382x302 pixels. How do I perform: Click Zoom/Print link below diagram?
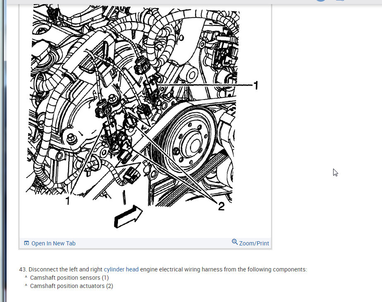[254, 243]
